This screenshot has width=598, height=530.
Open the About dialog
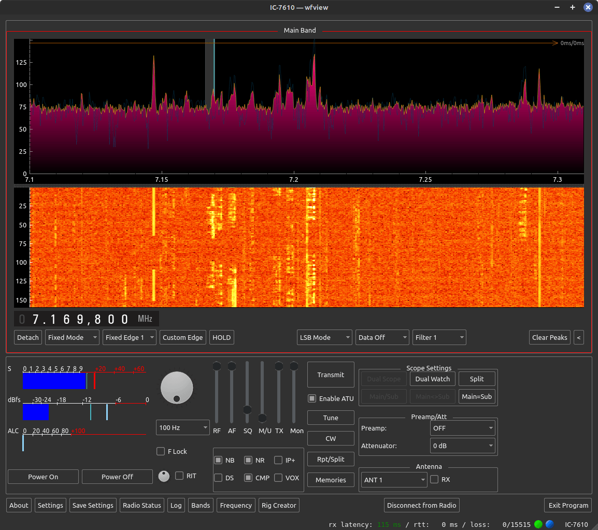(19, 505)
